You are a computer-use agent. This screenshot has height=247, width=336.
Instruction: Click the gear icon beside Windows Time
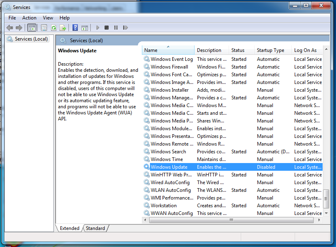[x=147, y=159]
